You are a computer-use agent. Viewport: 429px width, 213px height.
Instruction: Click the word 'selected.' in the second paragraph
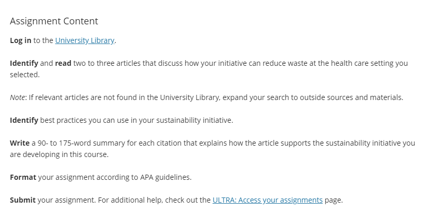pyautogui.click(x=25, y=75)
